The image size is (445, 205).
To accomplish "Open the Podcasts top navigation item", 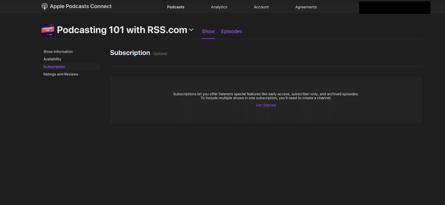I will (x=176, y=7).
